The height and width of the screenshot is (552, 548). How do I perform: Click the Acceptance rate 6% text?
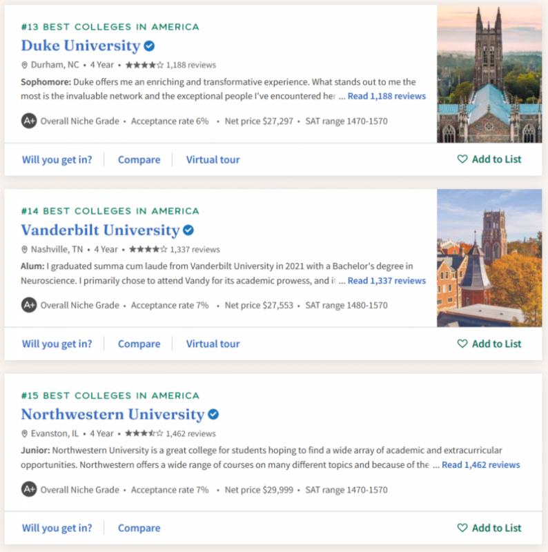[x=170, y=121]
